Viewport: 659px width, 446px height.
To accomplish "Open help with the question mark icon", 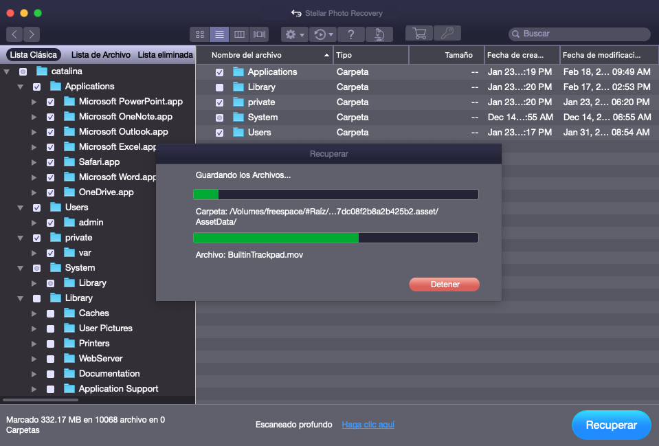I will 351,34.
